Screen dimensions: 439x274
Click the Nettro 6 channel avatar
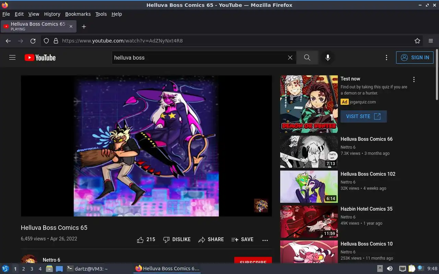(29, 259)
